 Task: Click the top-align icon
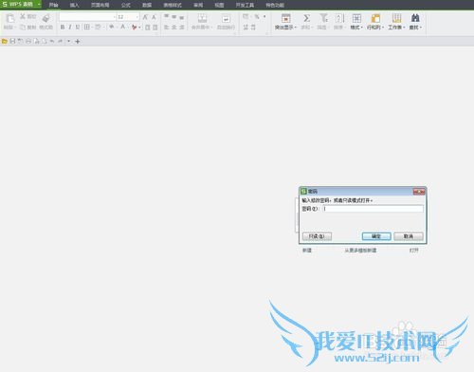pos(167,16)
